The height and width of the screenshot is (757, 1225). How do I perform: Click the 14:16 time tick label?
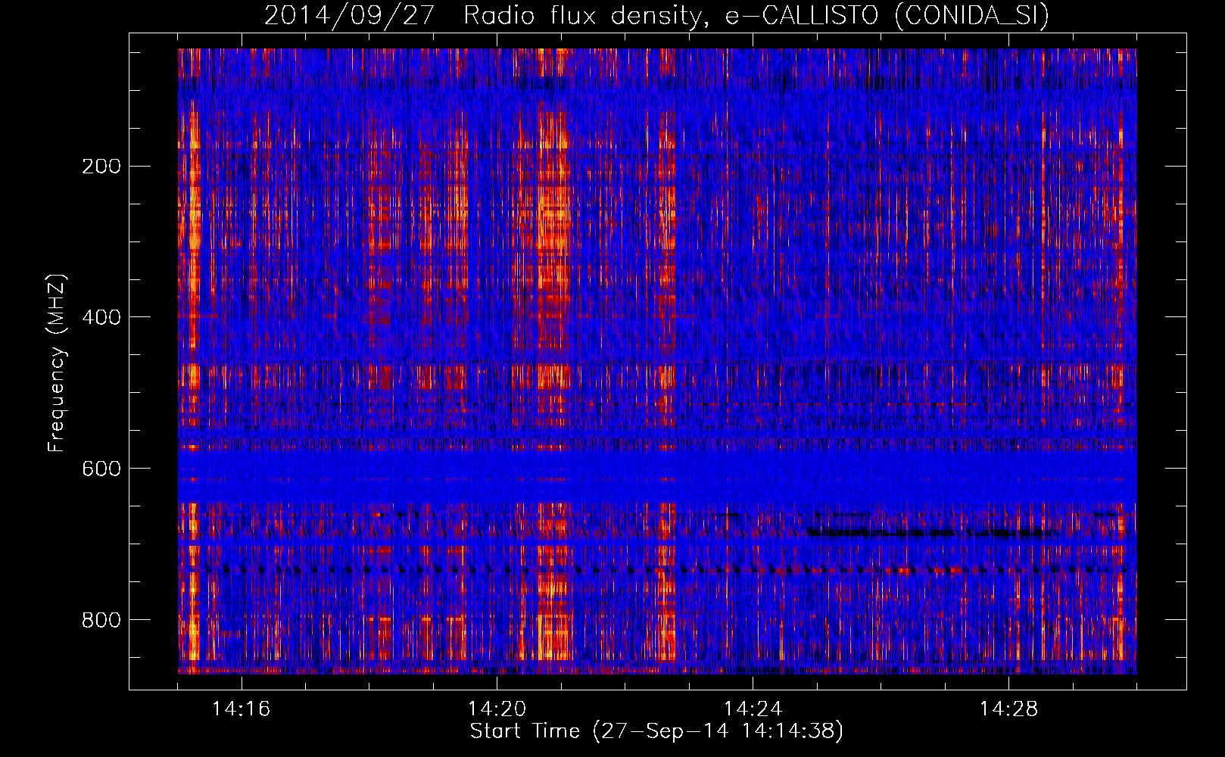click(x=241, y=709)
